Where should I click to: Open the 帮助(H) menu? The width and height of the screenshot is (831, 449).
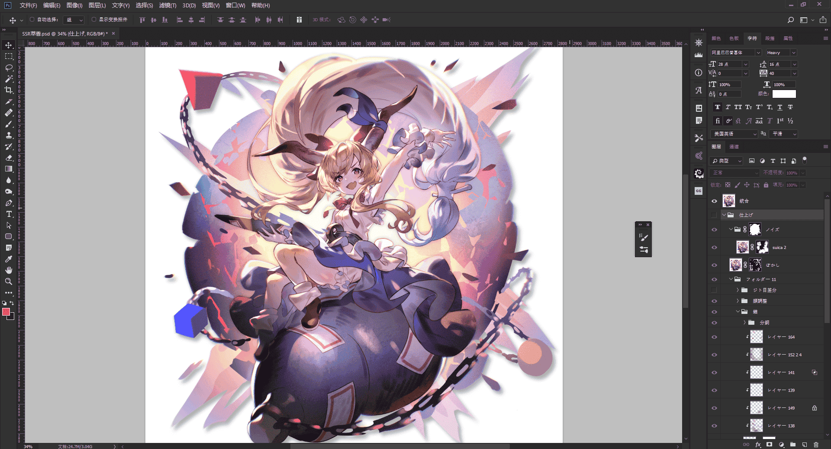pyautogui.click(x=261, y=5)
